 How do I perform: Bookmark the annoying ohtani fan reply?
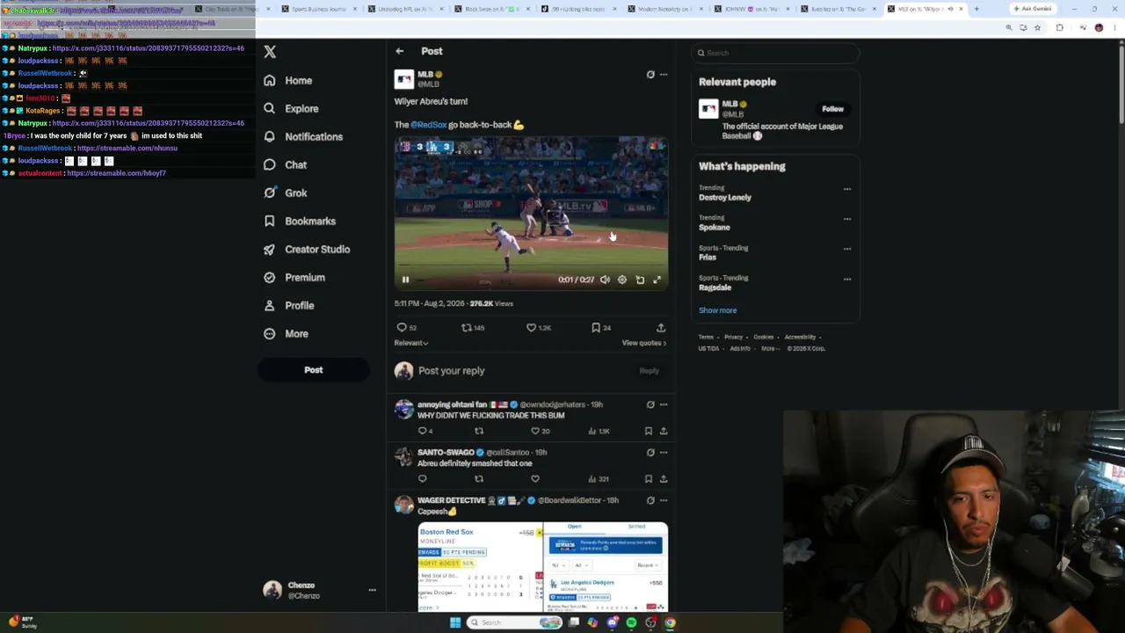click(649, 431)
